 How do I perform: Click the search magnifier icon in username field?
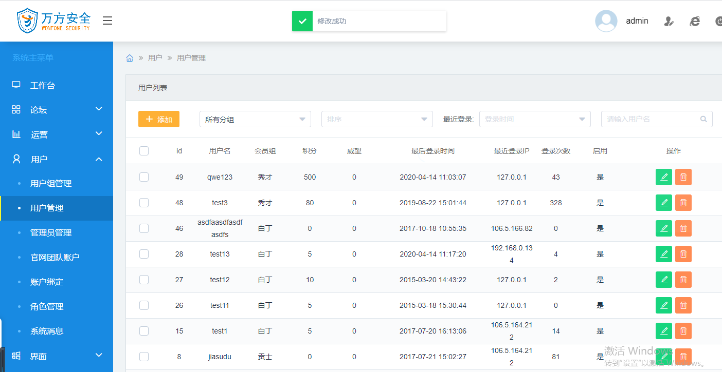click(x=703, y=119)
